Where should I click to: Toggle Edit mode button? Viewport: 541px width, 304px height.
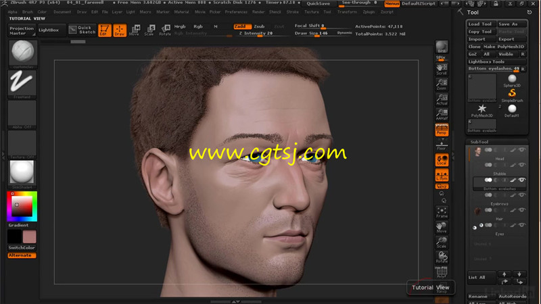click(105, 30)
